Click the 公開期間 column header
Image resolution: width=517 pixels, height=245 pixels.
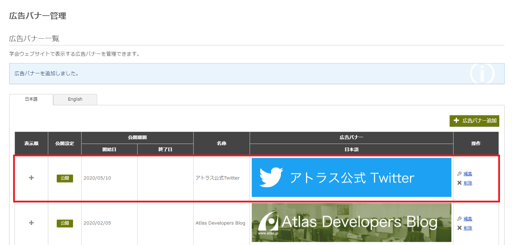(137, 138)
